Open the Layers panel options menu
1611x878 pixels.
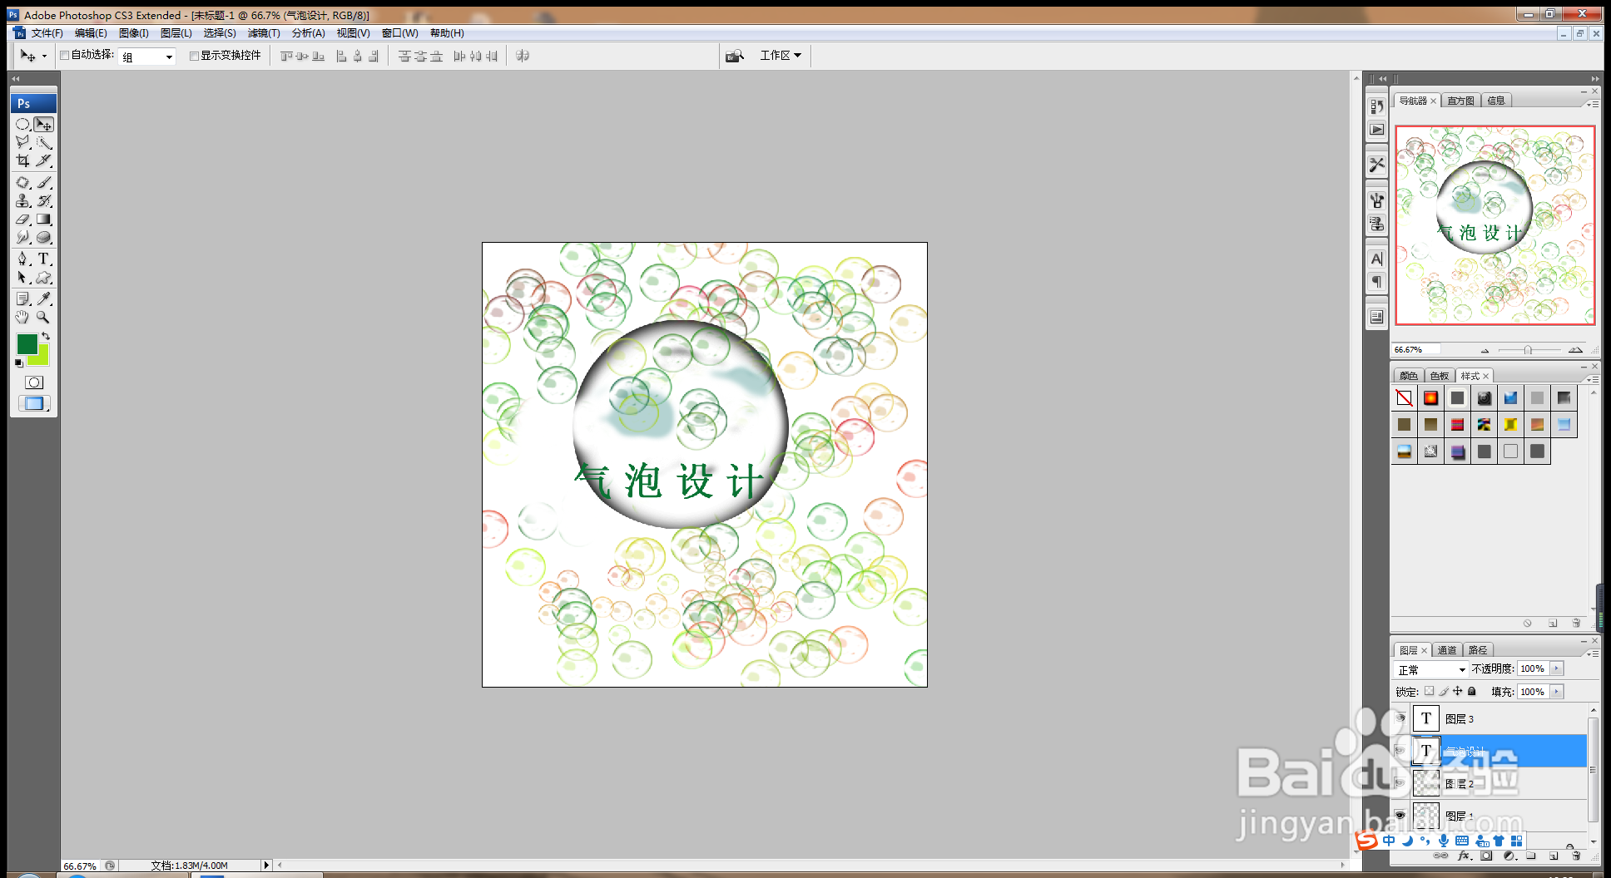point(1593,654)
